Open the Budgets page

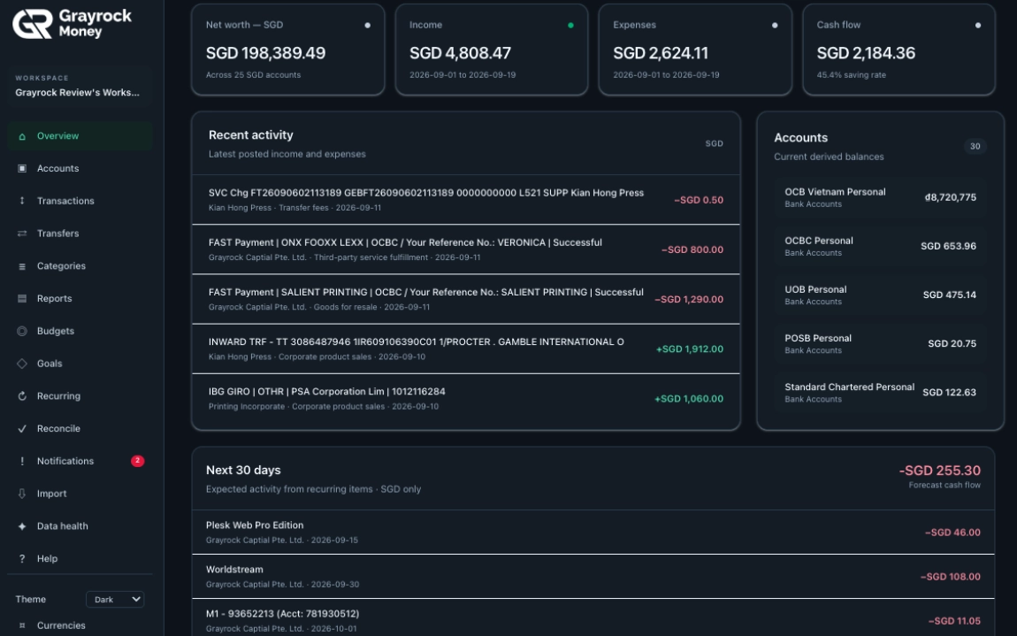coord(80,331)
